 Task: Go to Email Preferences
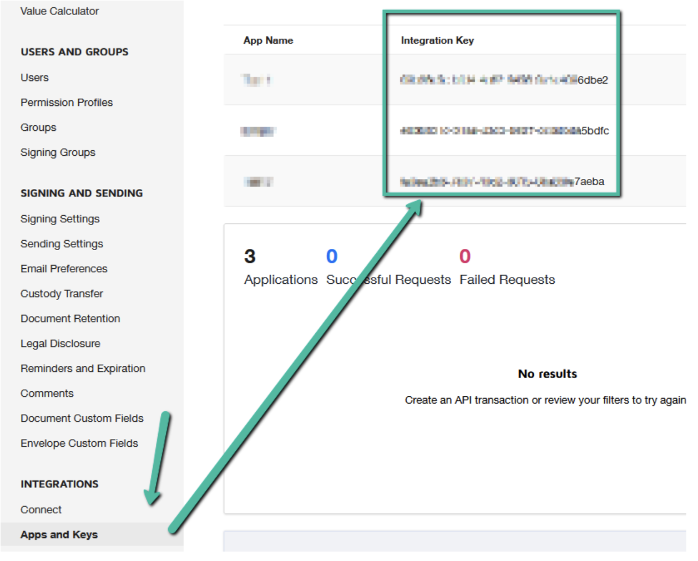click(x=64, y=269)
